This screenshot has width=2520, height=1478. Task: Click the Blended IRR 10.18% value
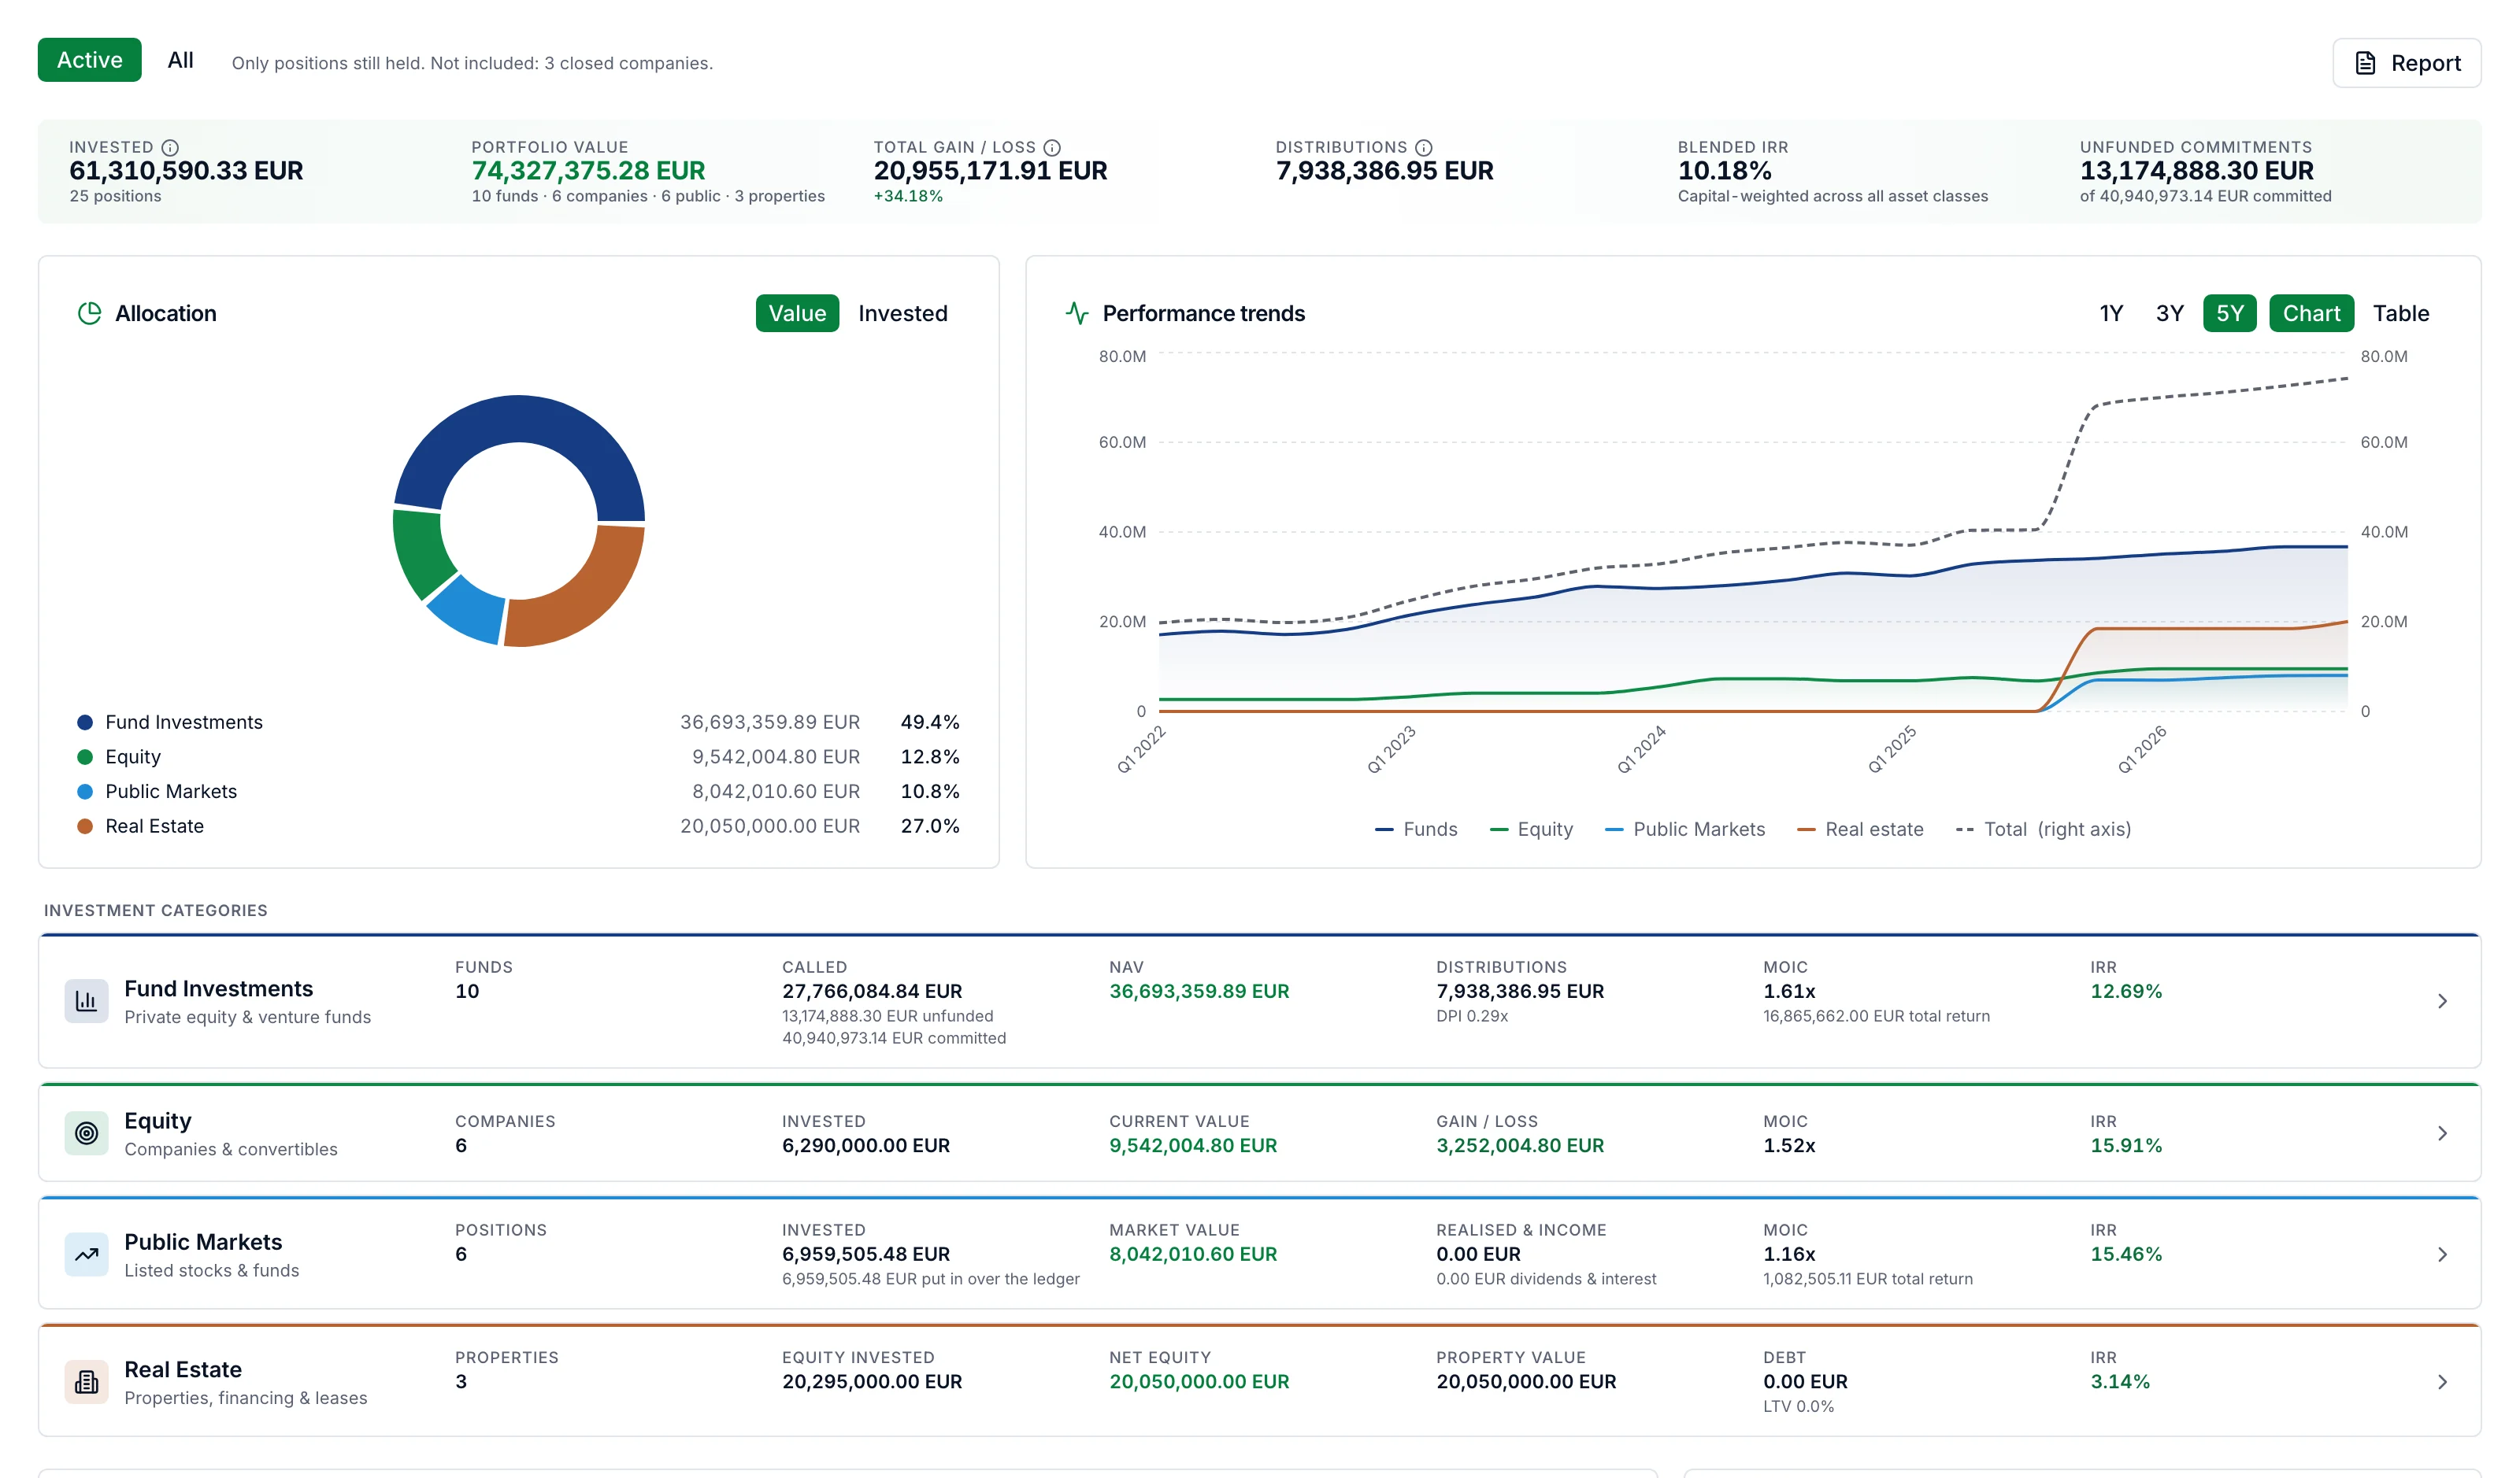pos(1724,171)
